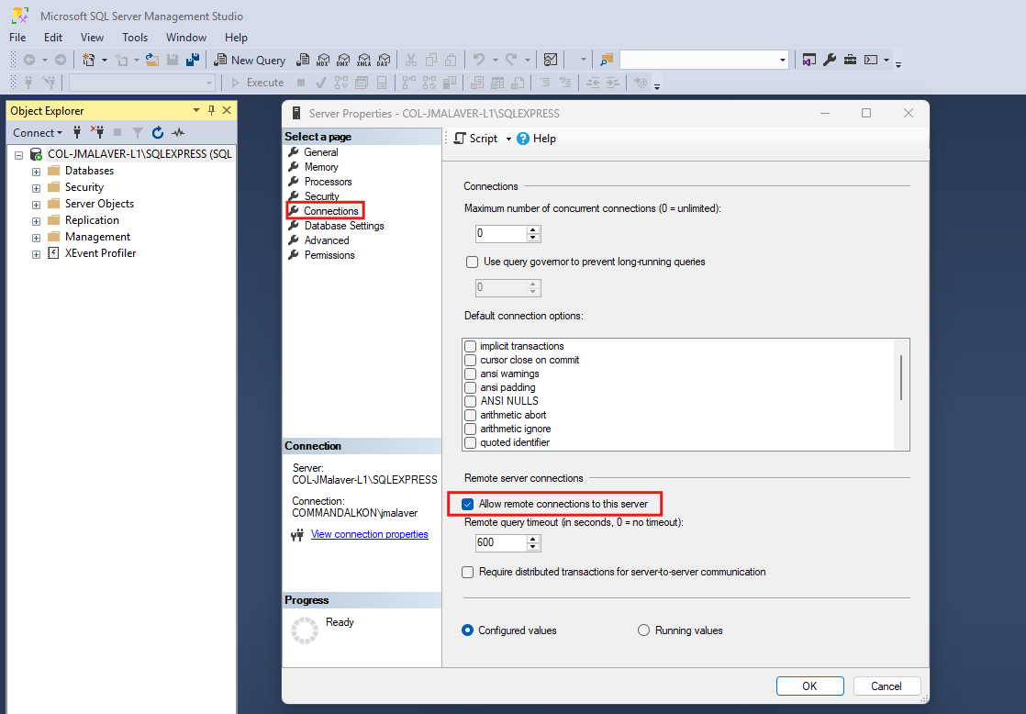This screenshot has height=714, width=1026.
Task: Uncheck Allow remote connections to this server
Action: click(467, 504)
